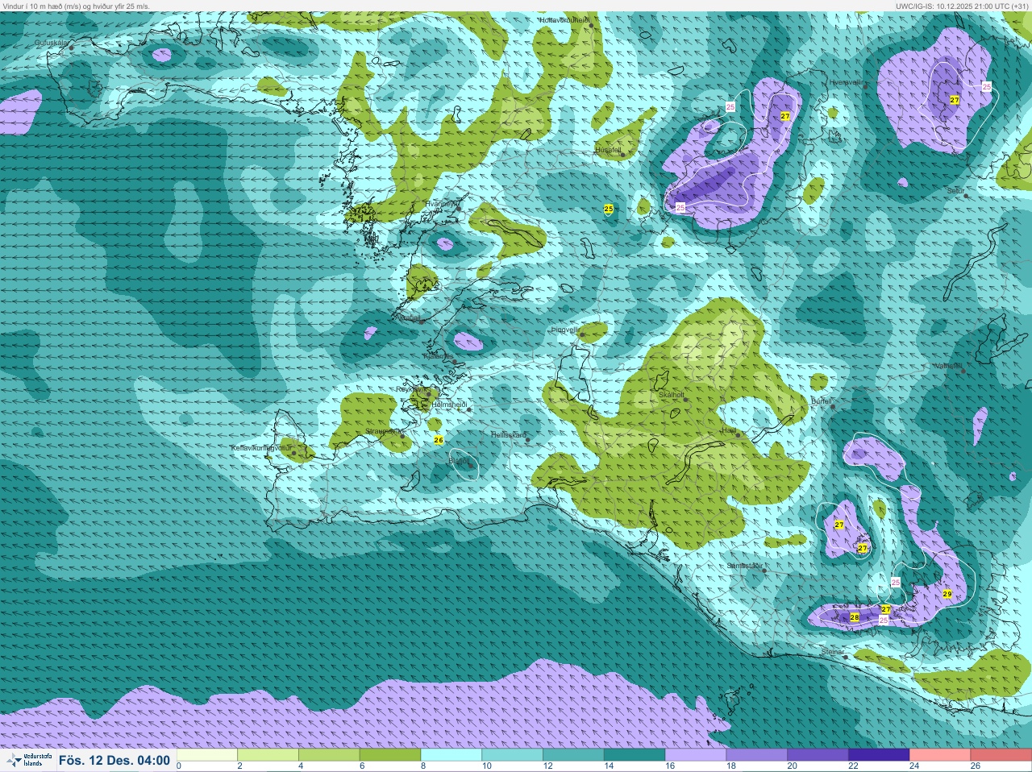
Task: Click the Hvanneyri station label
Action: coord(440,204)
